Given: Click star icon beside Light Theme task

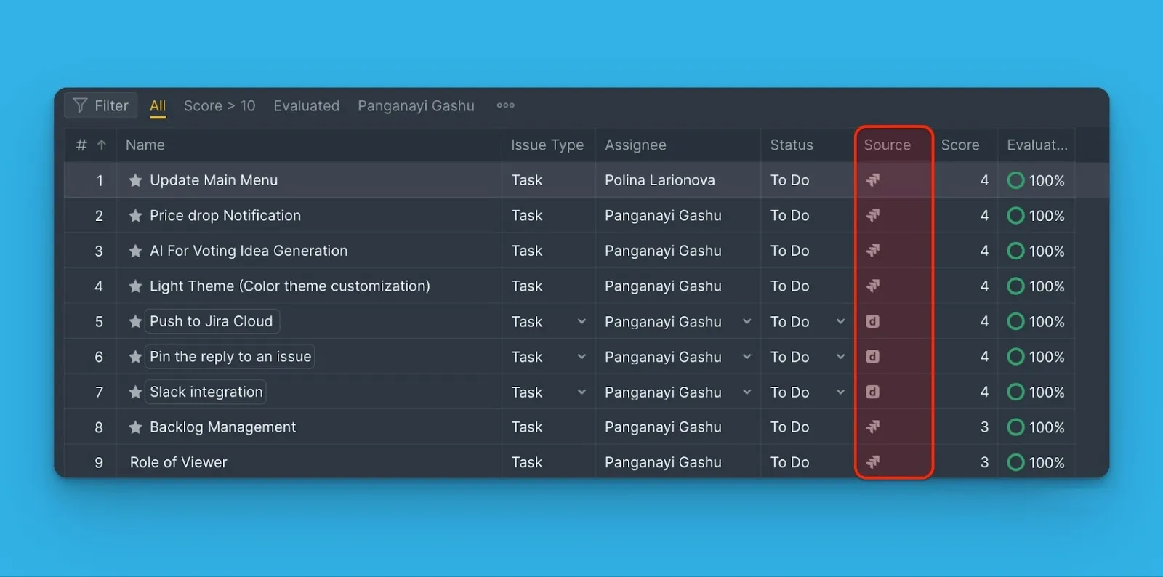Looking at the screenshot, I should 135,286.
